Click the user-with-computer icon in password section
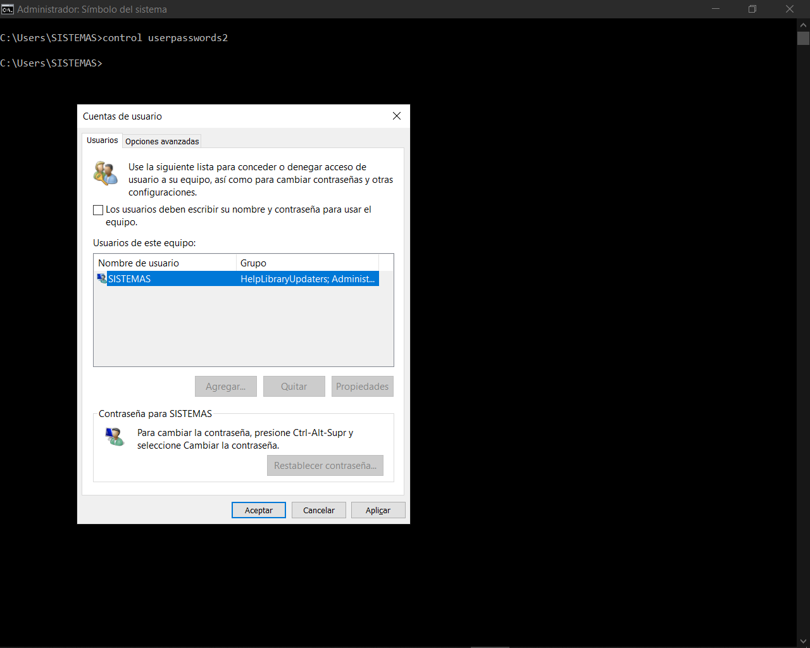 [115, 437]
